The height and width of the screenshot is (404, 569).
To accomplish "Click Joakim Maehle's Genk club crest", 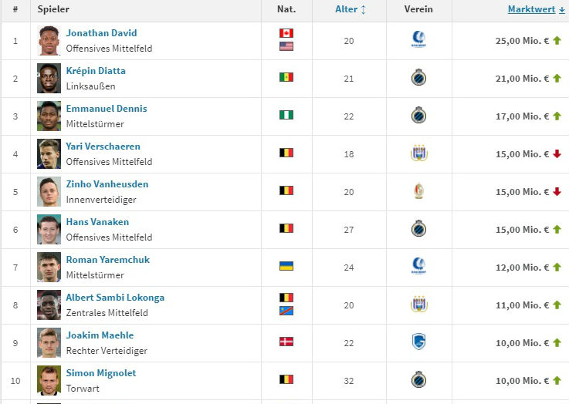I will (x=418, y=342).
